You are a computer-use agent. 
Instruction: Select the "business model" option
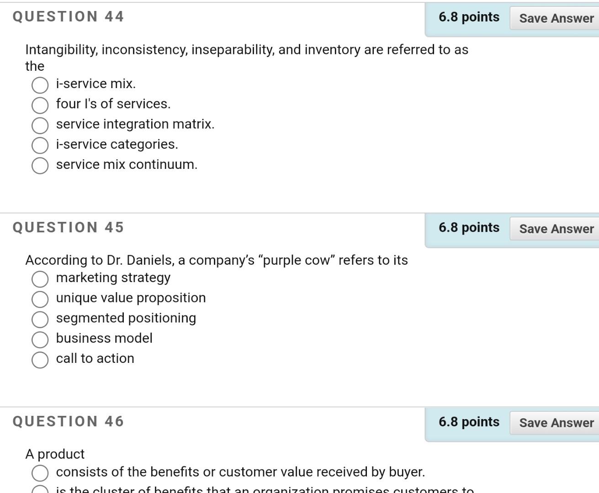coord(40,340)
